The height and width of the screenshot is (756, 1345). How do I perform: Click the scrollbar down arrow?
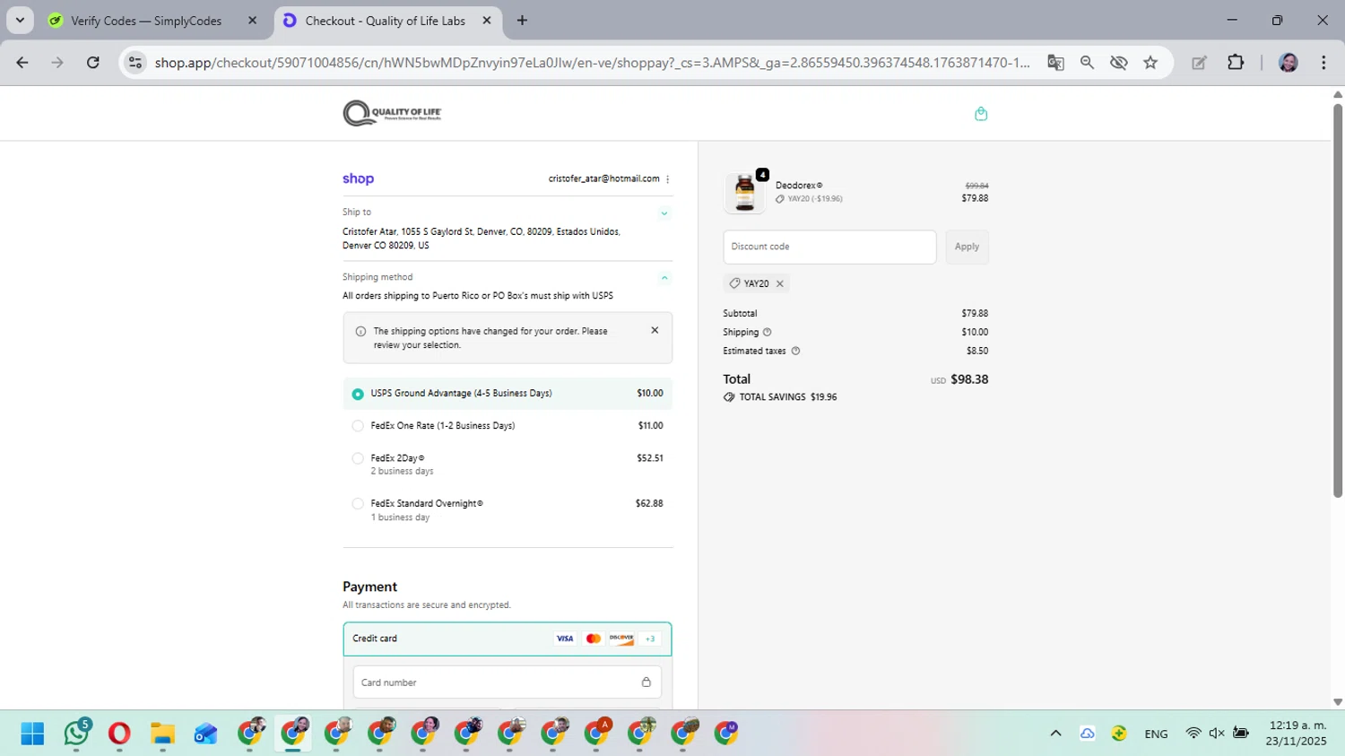pos(1338,702)
